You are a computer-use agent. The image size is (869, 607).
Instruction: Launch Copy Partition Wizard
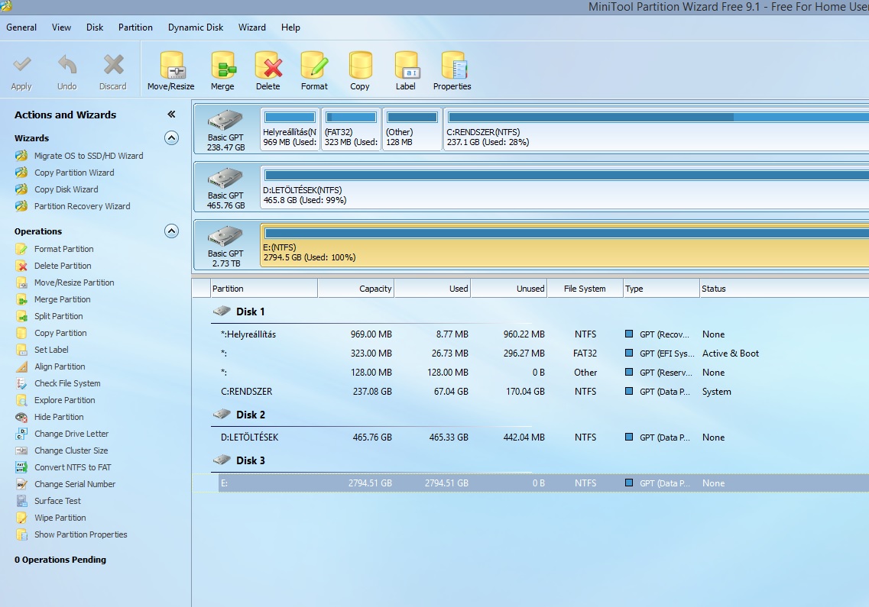[73, 173]
